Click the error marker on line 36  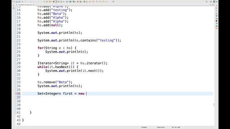[16, 94]
